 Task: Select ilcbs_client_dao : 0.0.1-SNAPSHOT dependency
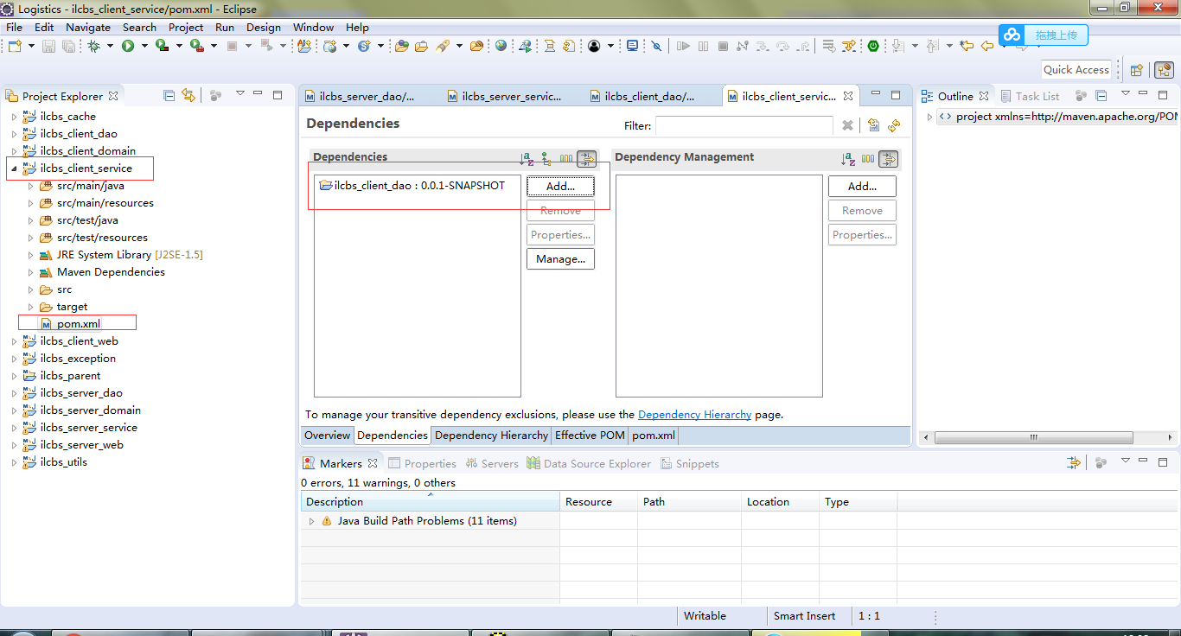pyautogui.click(x=412, y=185)
